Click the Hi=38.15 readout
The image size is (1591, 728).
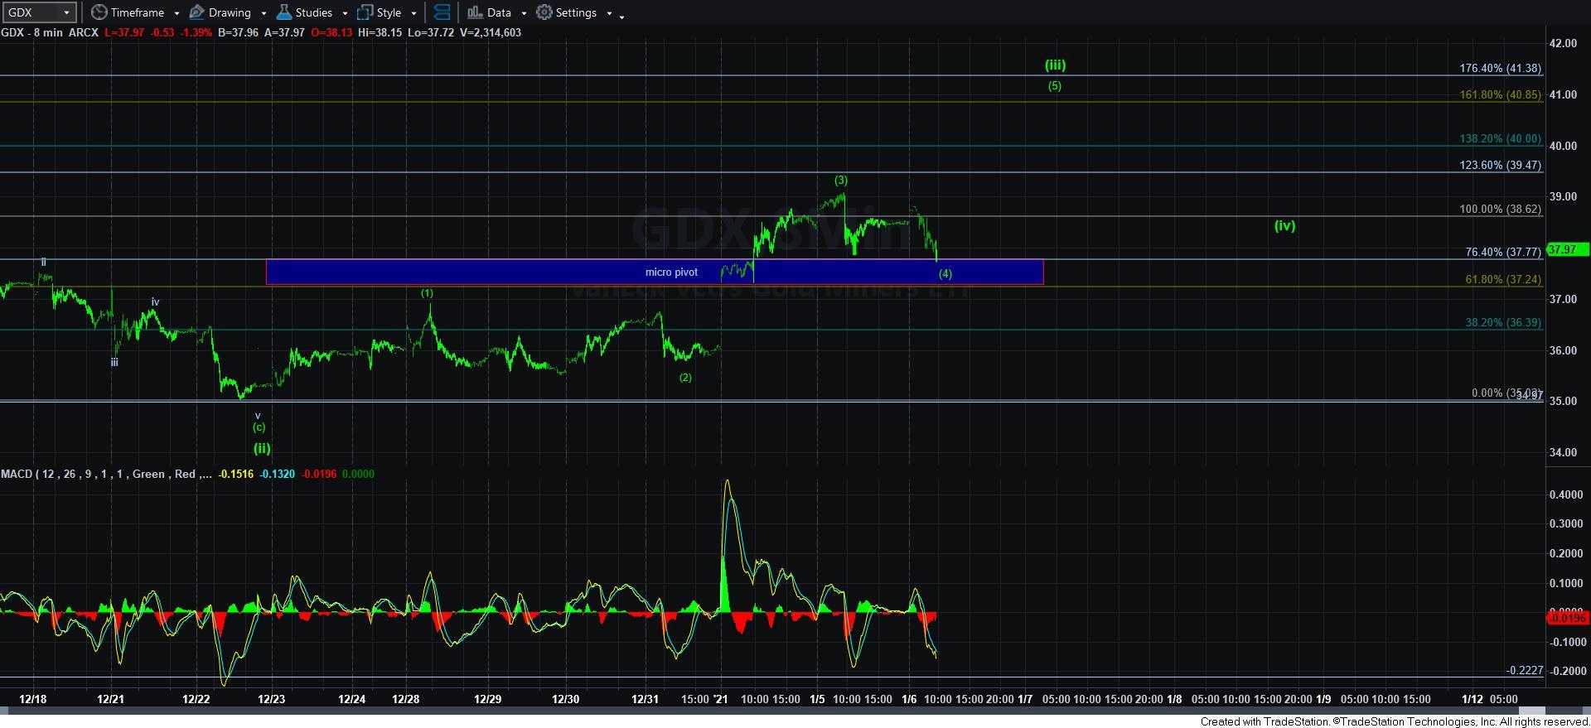click(379, 32)
